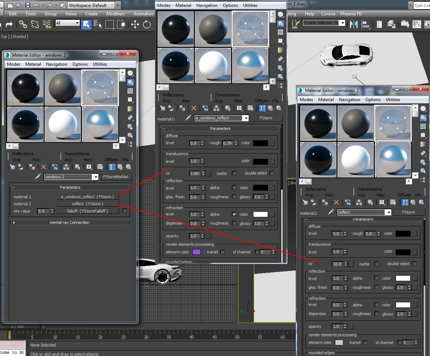This screenshot has width=430, height=356.
Task: Open the Modifiers menu
Action: pyautogui.click(x=116, y=14)
